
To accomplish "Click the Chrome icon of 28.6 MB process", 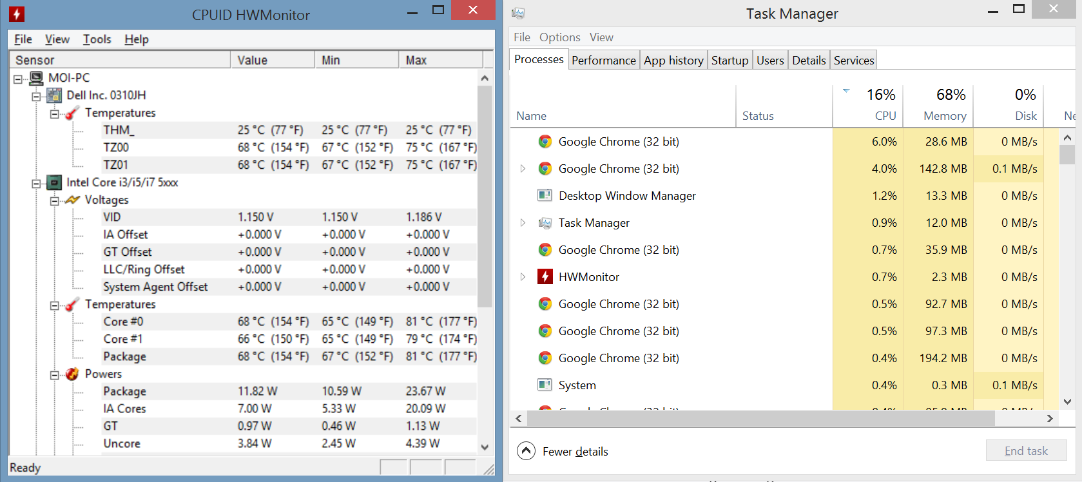I will pos(545,142).
